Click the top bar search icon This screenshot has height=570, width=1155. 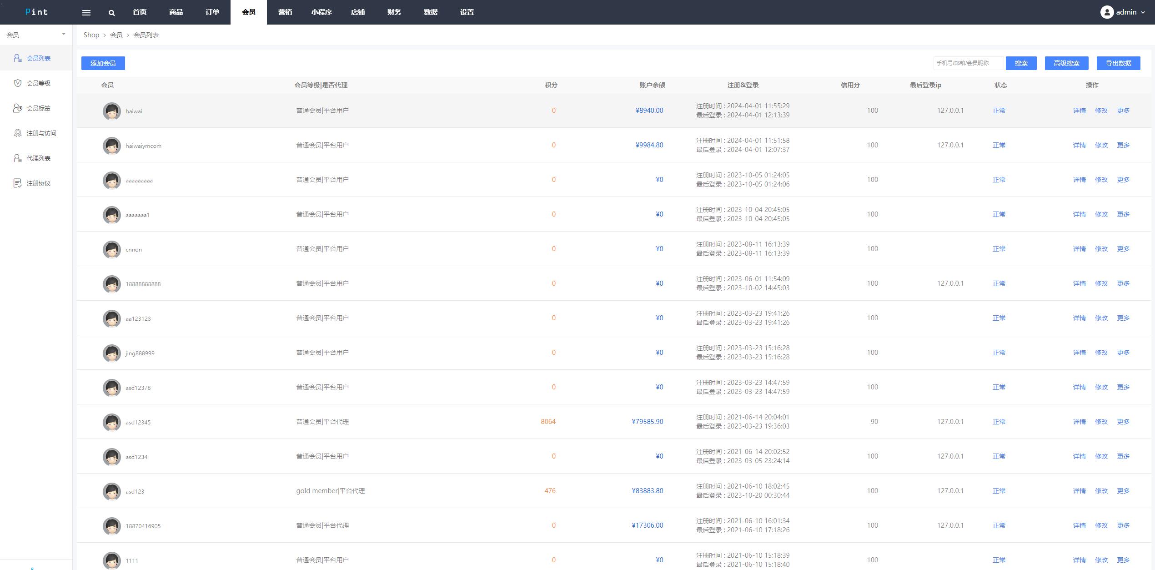[x=111, y=13]
